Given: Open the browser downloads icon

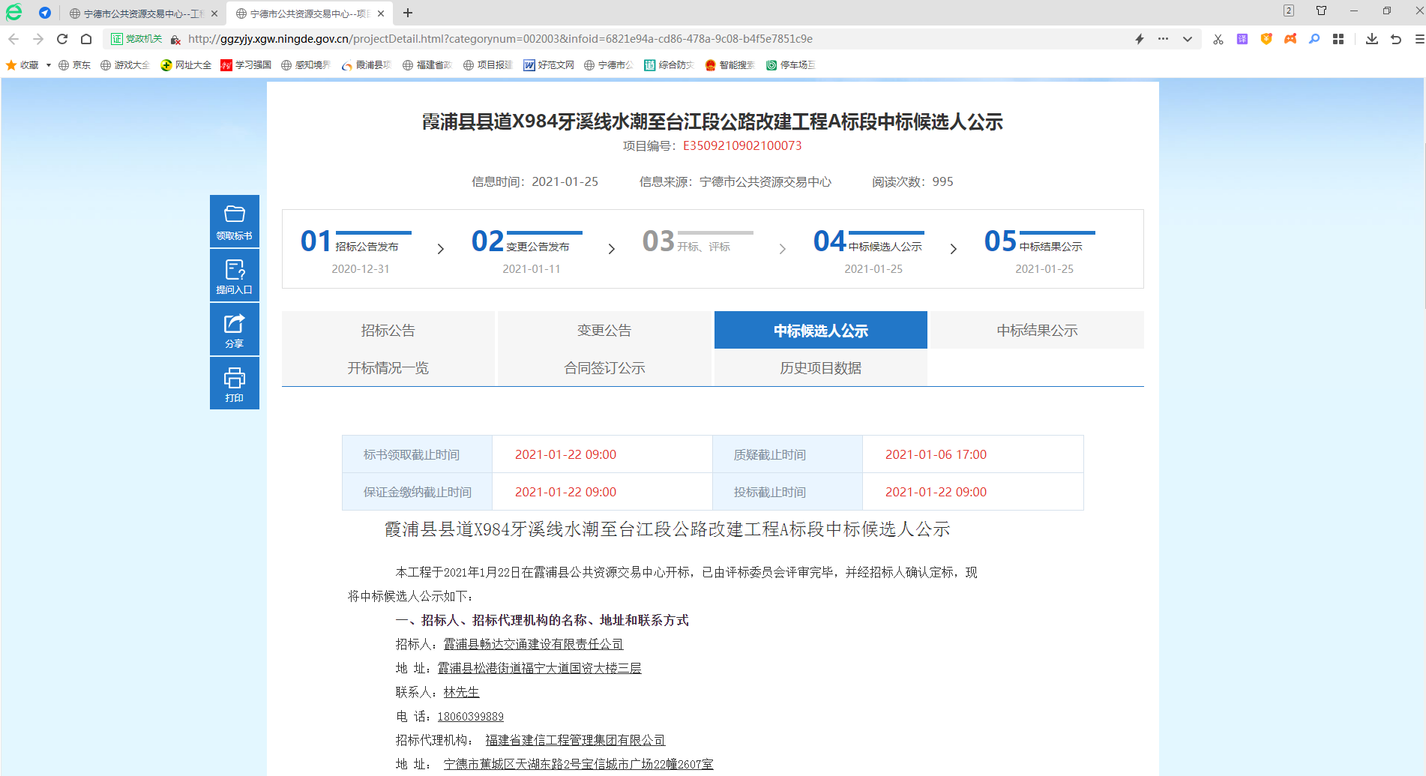Looking at the screenshot, I should (x=1371, y=39).
